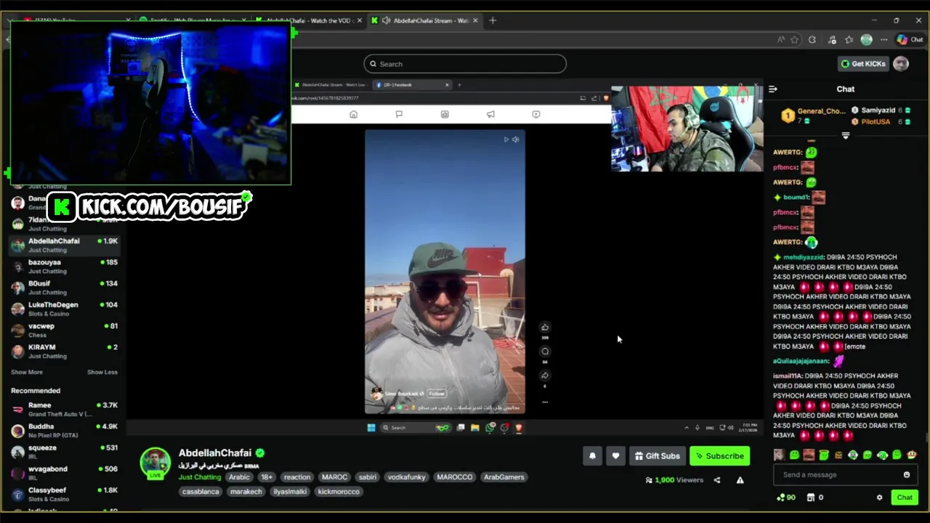
Task: Open the user profile avatar menu
Action: point(901,64)
